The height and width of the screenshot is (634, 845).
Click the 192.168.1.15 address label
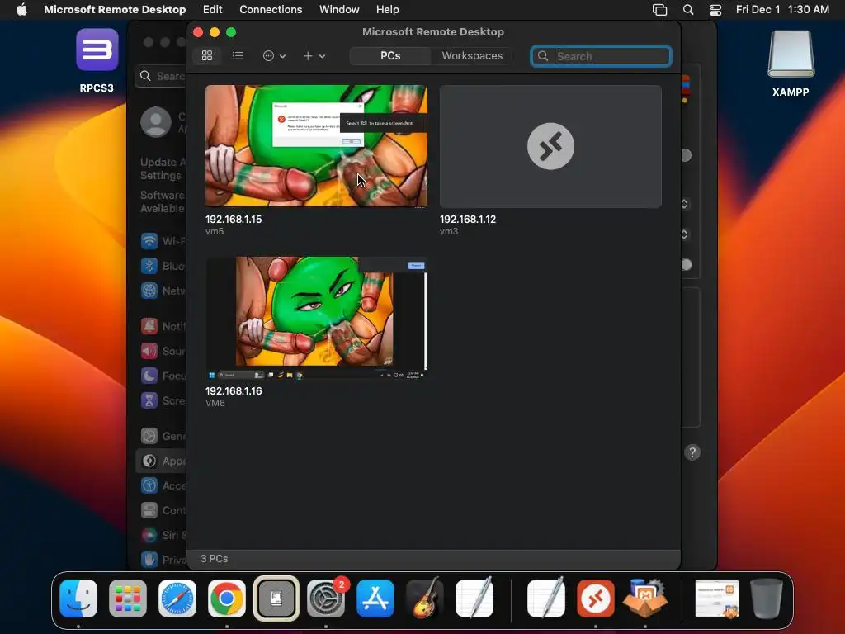pyautogui.click(x=234, y=220)
